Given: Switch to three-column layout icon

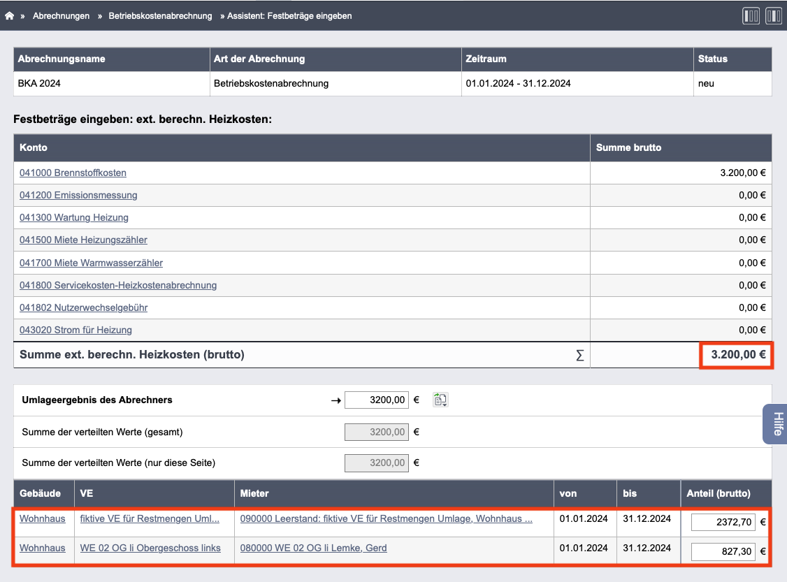Looking at the screenshot, I should click(751, 16).
